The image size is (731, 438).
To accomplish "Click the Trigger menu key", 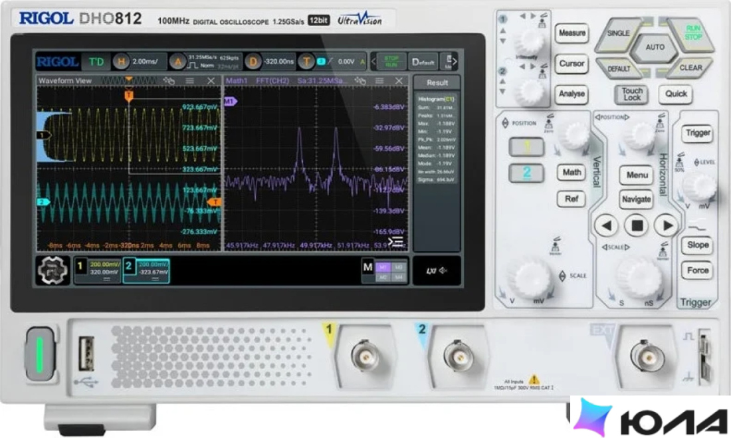I will (697, 134).
